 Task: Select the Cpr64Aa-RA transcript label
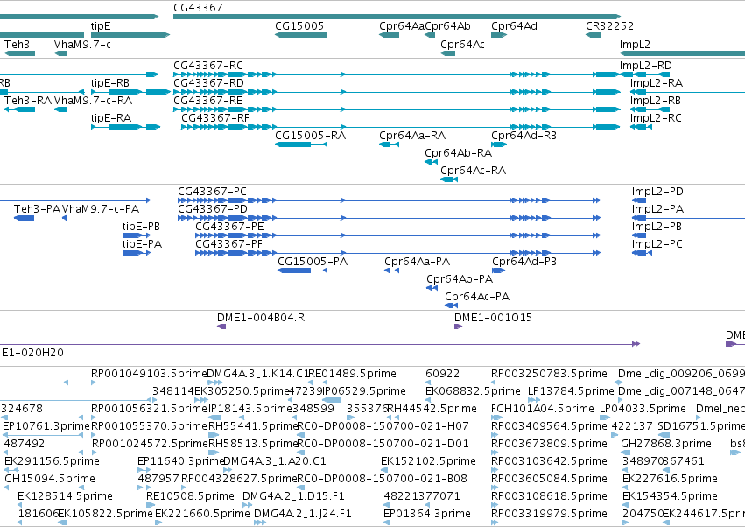(x=412, y=136)
